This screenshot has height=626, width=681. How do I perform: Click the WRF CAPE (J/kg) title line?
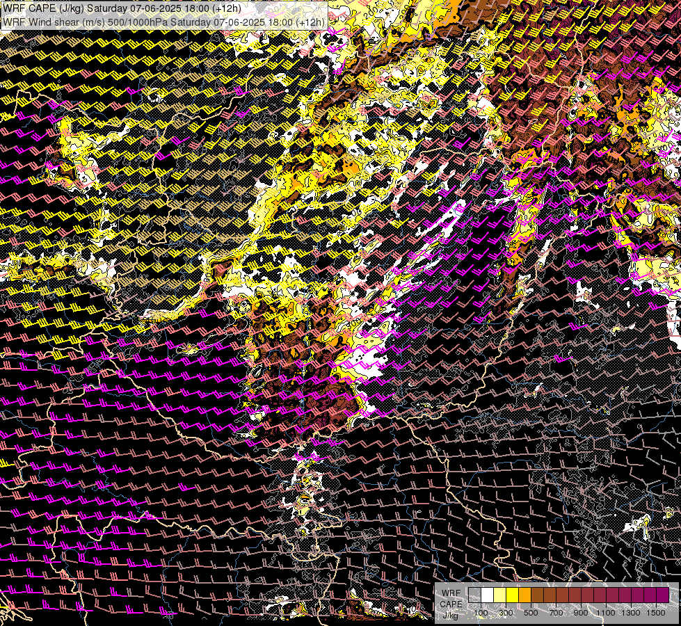(122, 8)
